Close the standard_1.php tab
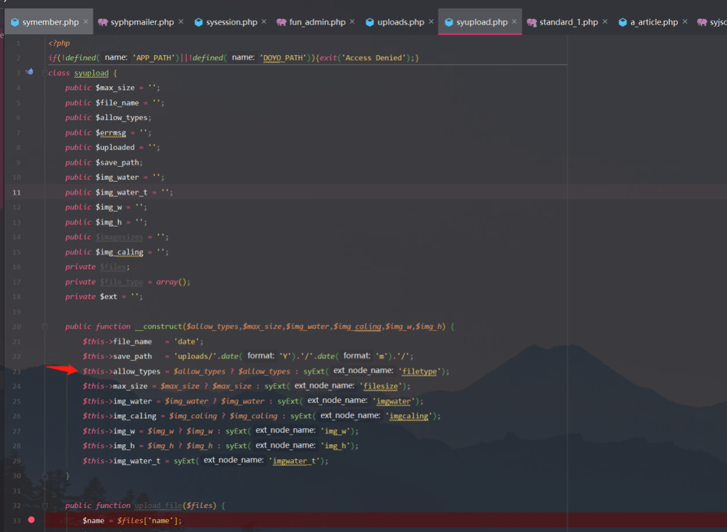 tap(605, 22)
